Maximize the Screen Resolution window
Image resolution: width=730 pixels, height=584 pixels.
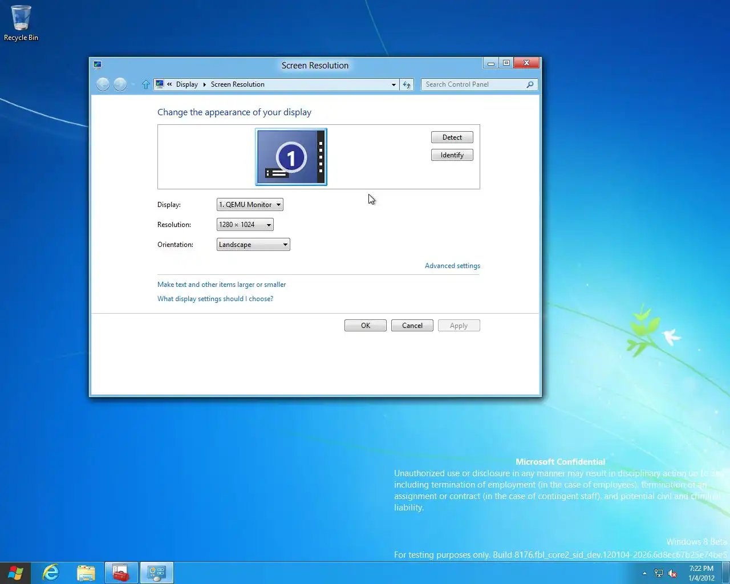point(506,63)
